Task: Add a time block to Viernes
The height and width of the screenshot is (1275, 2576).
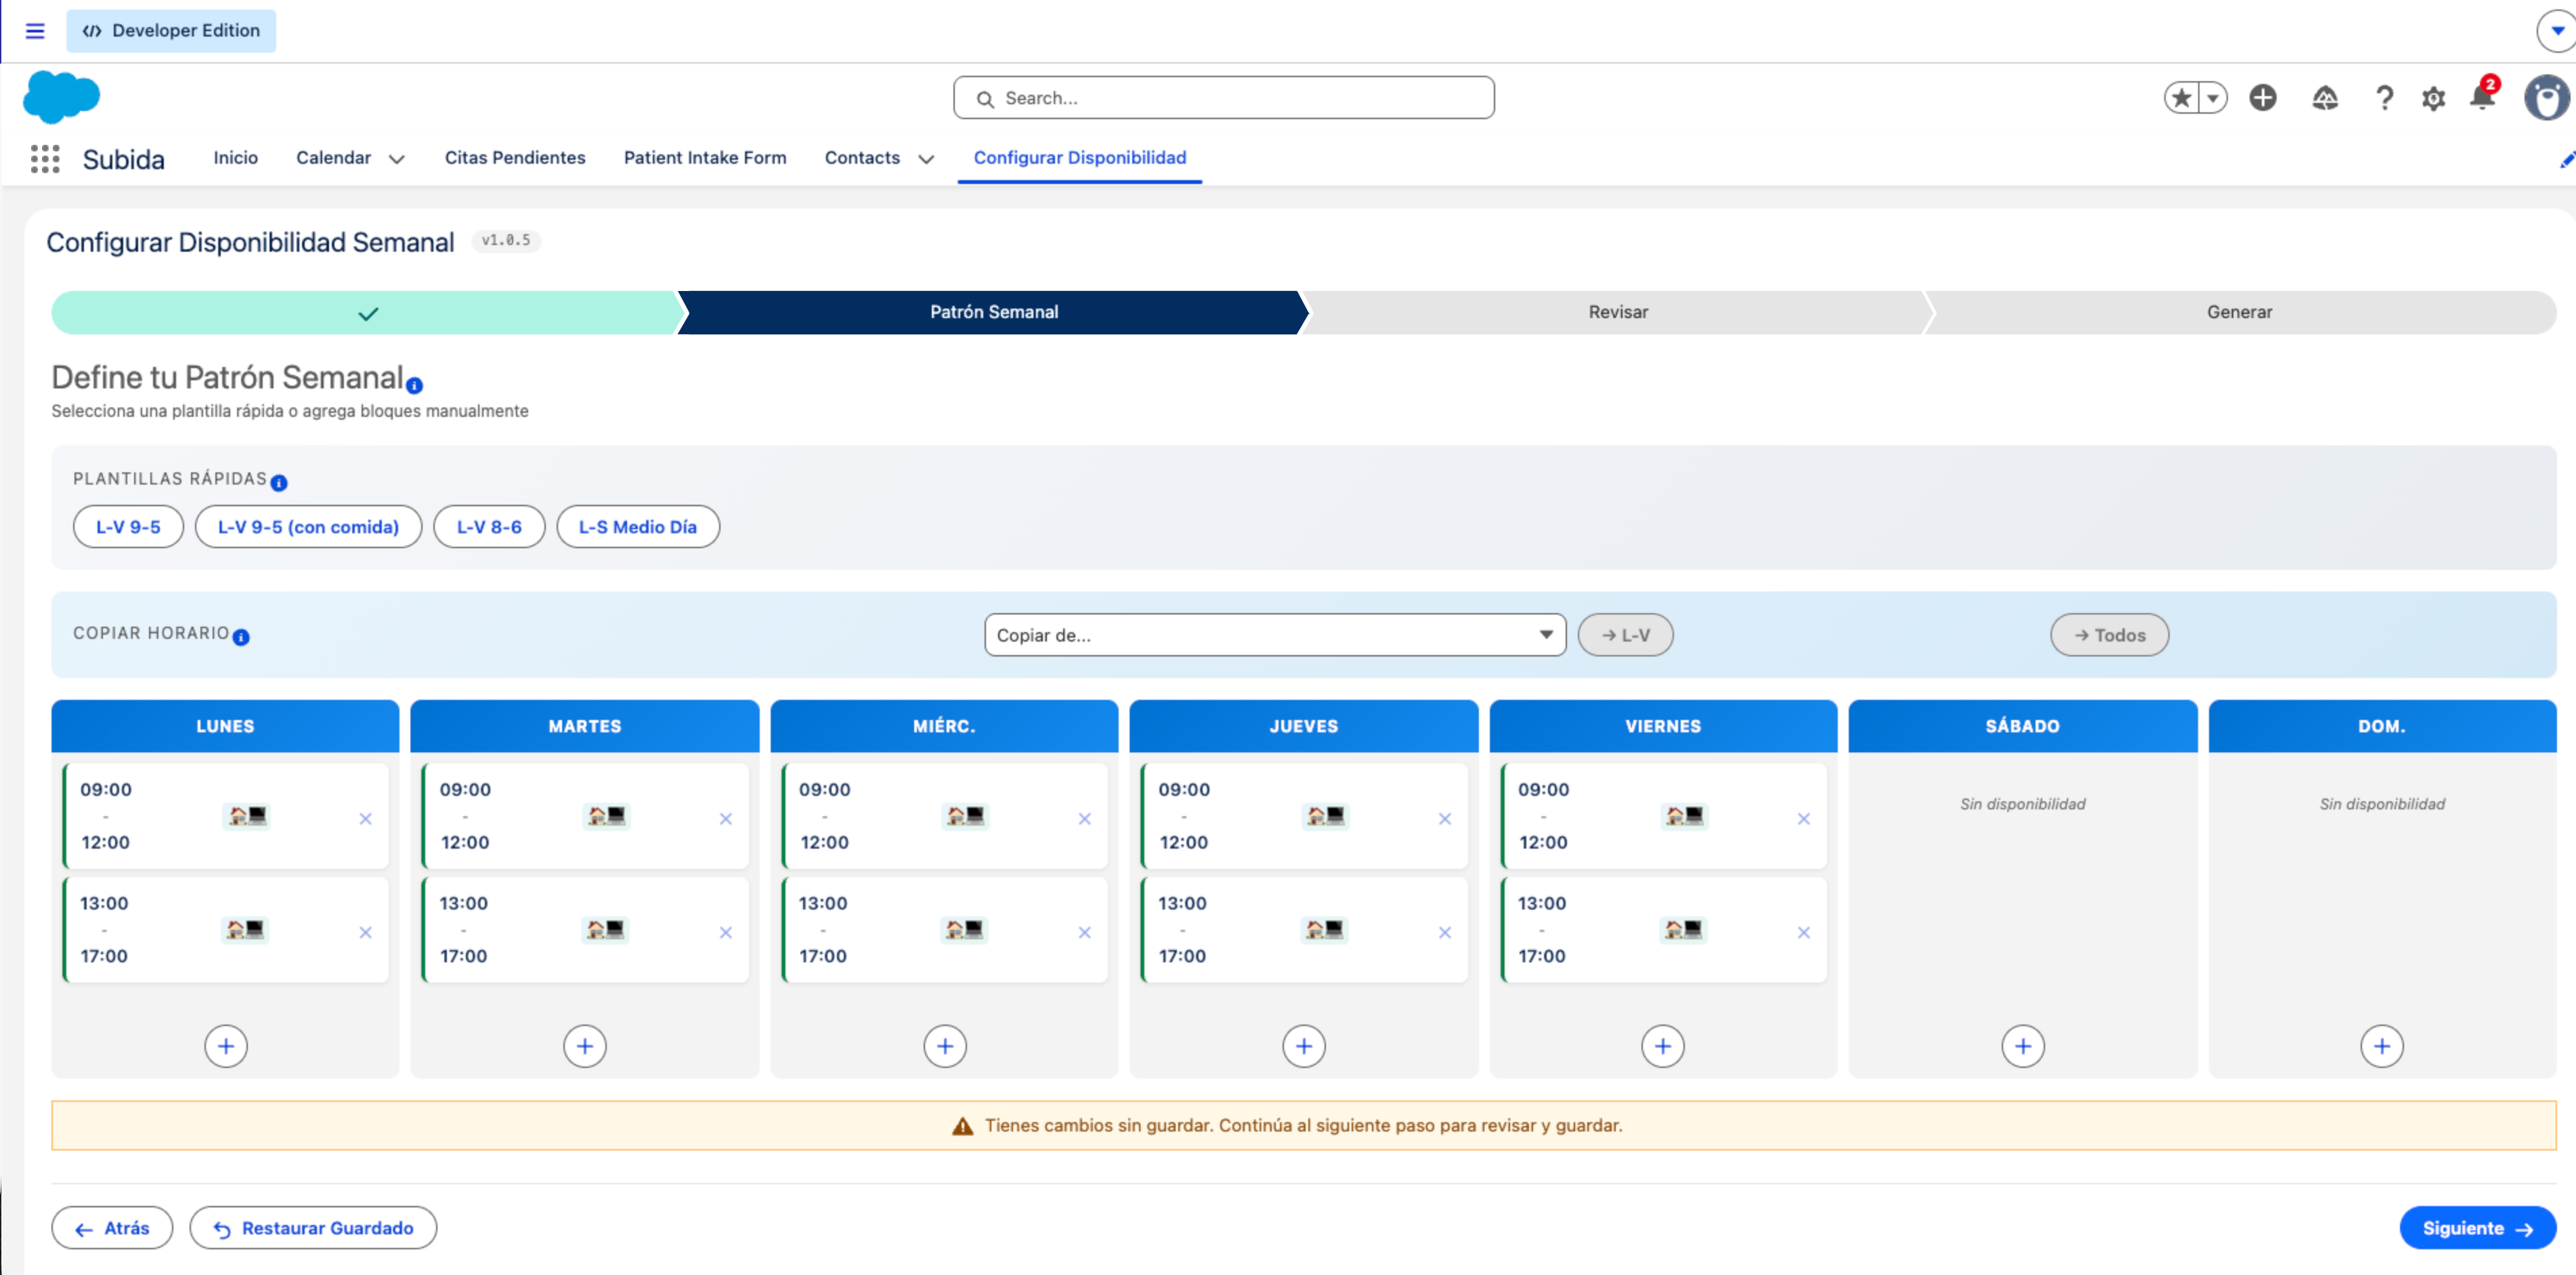Action: [x=1663, y=1046]
